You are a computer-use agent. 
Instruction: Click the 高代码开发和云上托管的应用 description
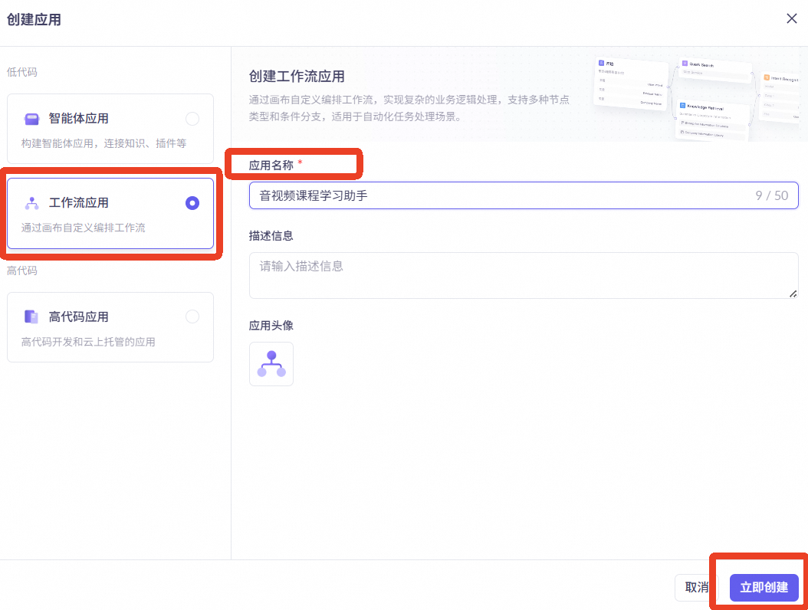tap(88, 342)
